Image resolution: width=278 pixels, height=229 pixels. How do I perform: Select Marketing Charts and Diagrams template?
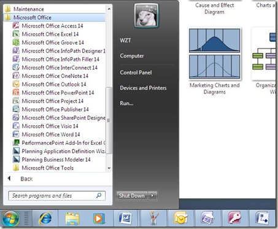coord(214,61)
